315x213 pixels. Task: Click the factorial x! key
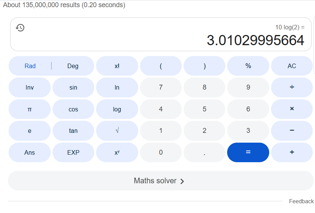click(x=117, y=66)
